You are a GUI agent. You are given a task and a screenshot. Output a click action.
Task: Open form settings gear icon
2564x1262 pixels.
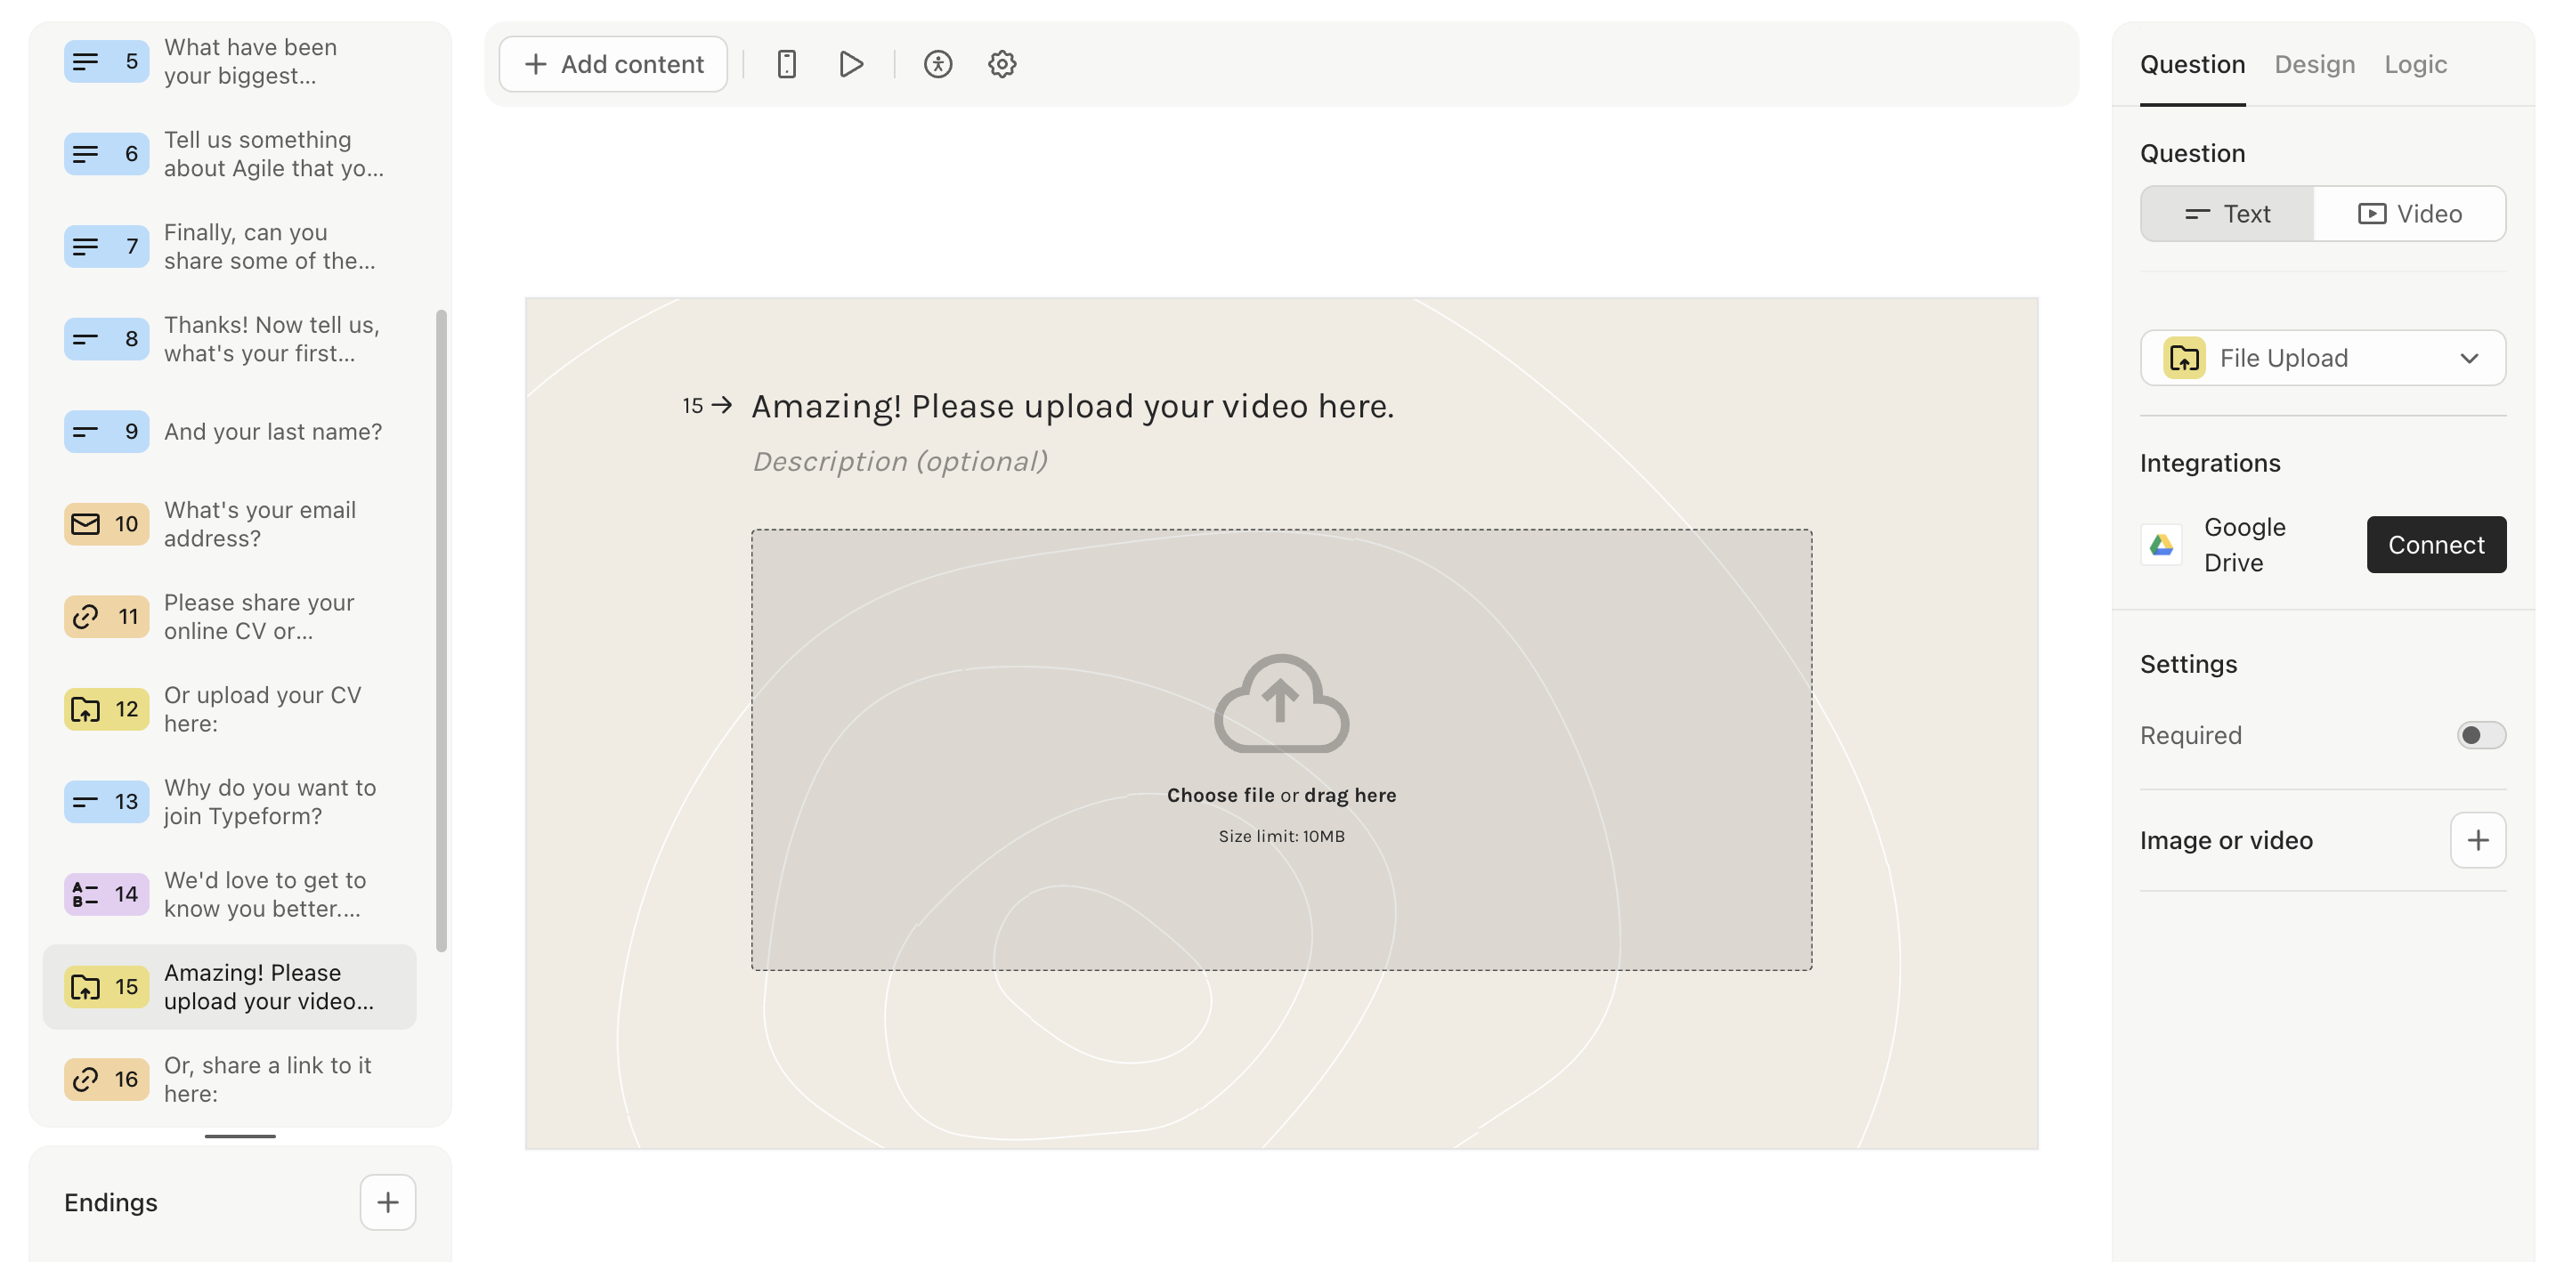[1002, 65]
